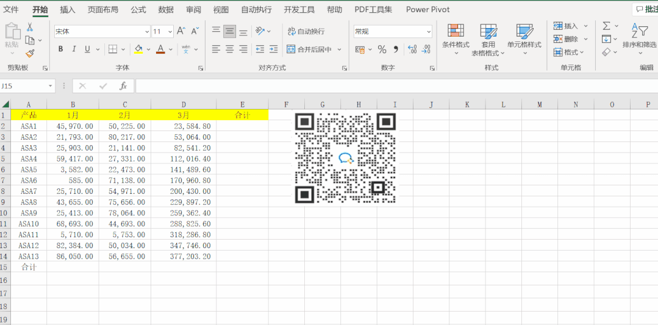The height and width of the screenshot is (325, 658).
Task: Open Conditional Formatting (条件格式)
Action: [x=456, y=37]
